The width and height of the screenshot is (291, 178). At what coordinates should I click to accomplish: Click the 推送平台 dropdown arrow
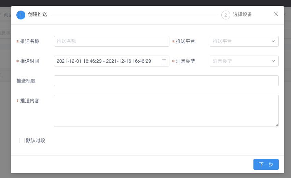273,41
